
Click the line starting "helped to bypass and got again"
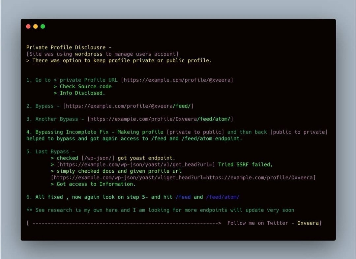pos(134,139)
